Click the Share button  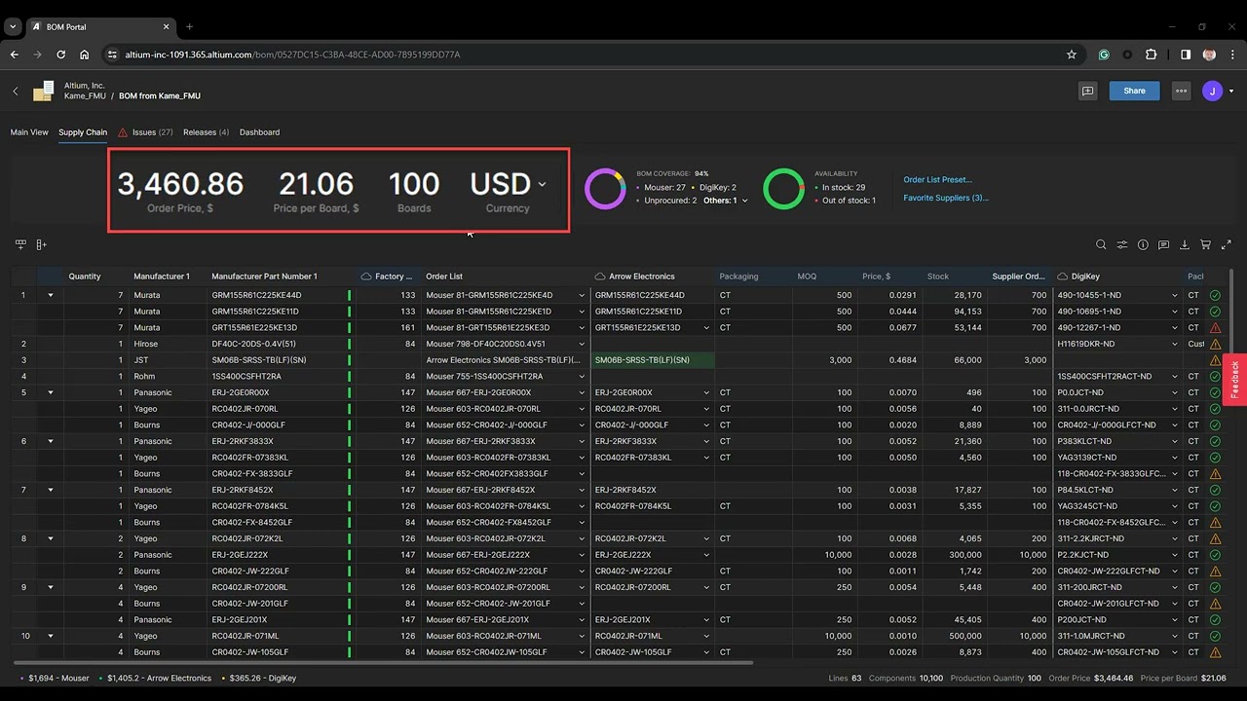click(1134, 91)
